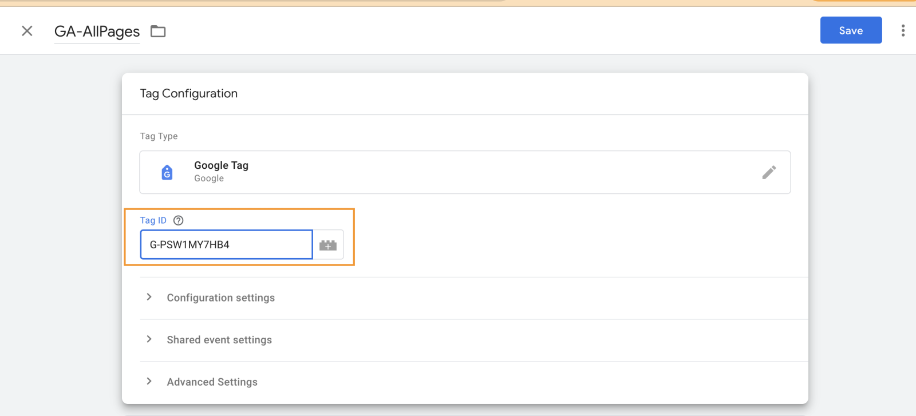Click the Google subtitle under Google Tag
The width and height of the screenshot is (916, 416).
tap(209, 179)
